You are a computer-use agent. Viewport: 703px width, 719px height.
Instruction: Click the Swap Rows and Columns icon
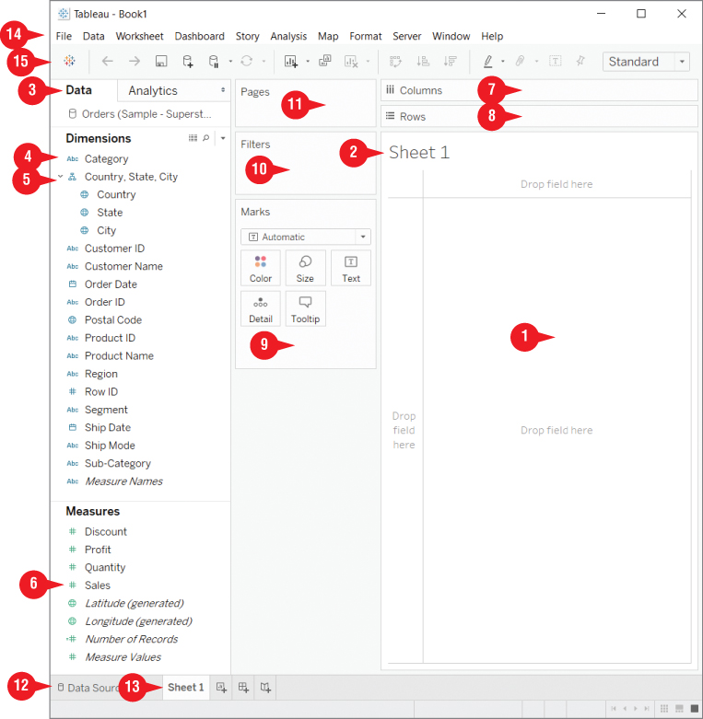pos(395,61)
